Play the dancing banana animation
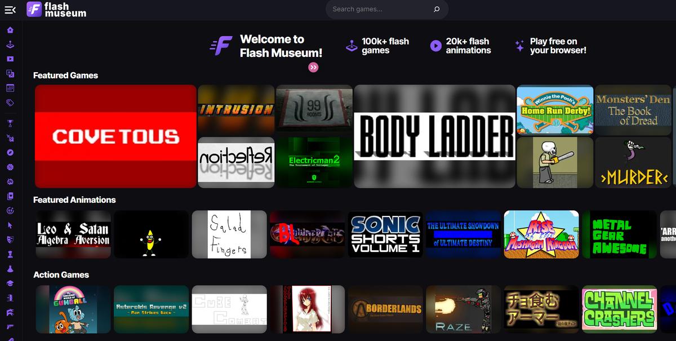The height and width of the screenshot is (341, 676). click(151, 234)
